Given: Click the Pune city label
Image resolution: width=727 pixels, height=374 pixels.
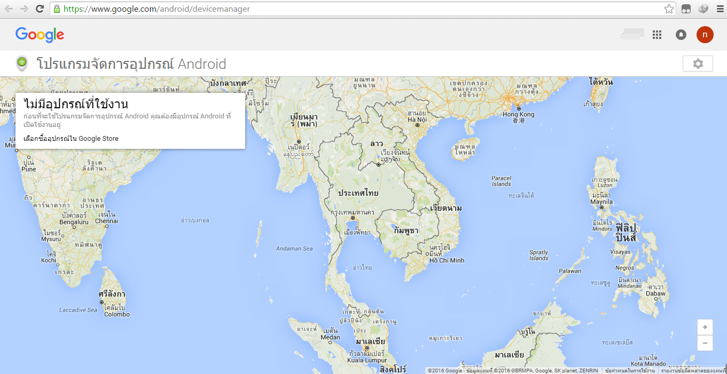Looking at the screenshot, I should [29, 169].
